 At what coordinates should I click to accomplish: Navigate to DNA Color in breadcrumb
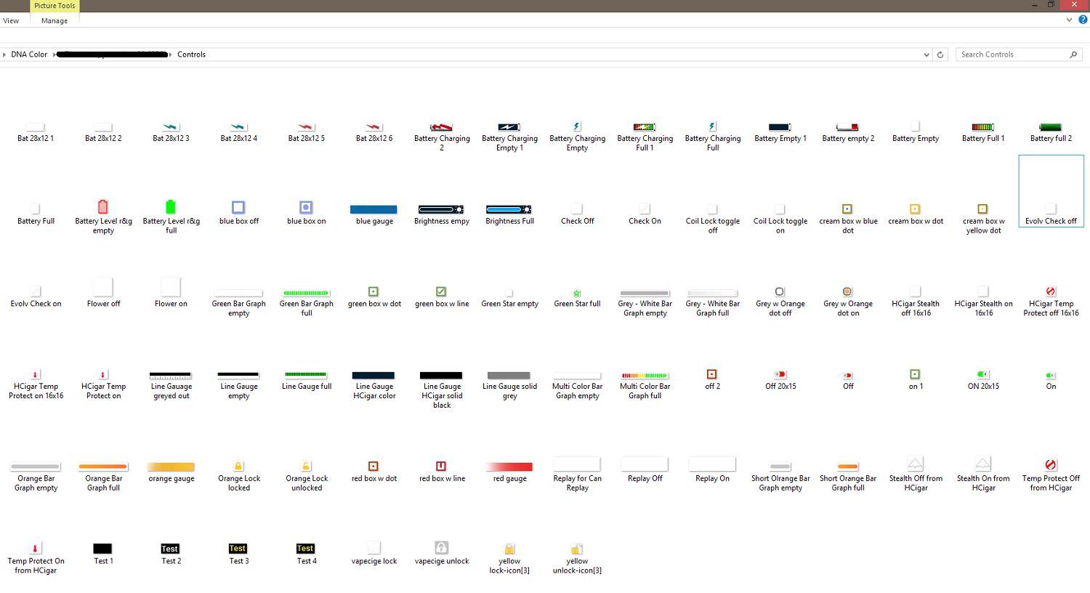29,55
